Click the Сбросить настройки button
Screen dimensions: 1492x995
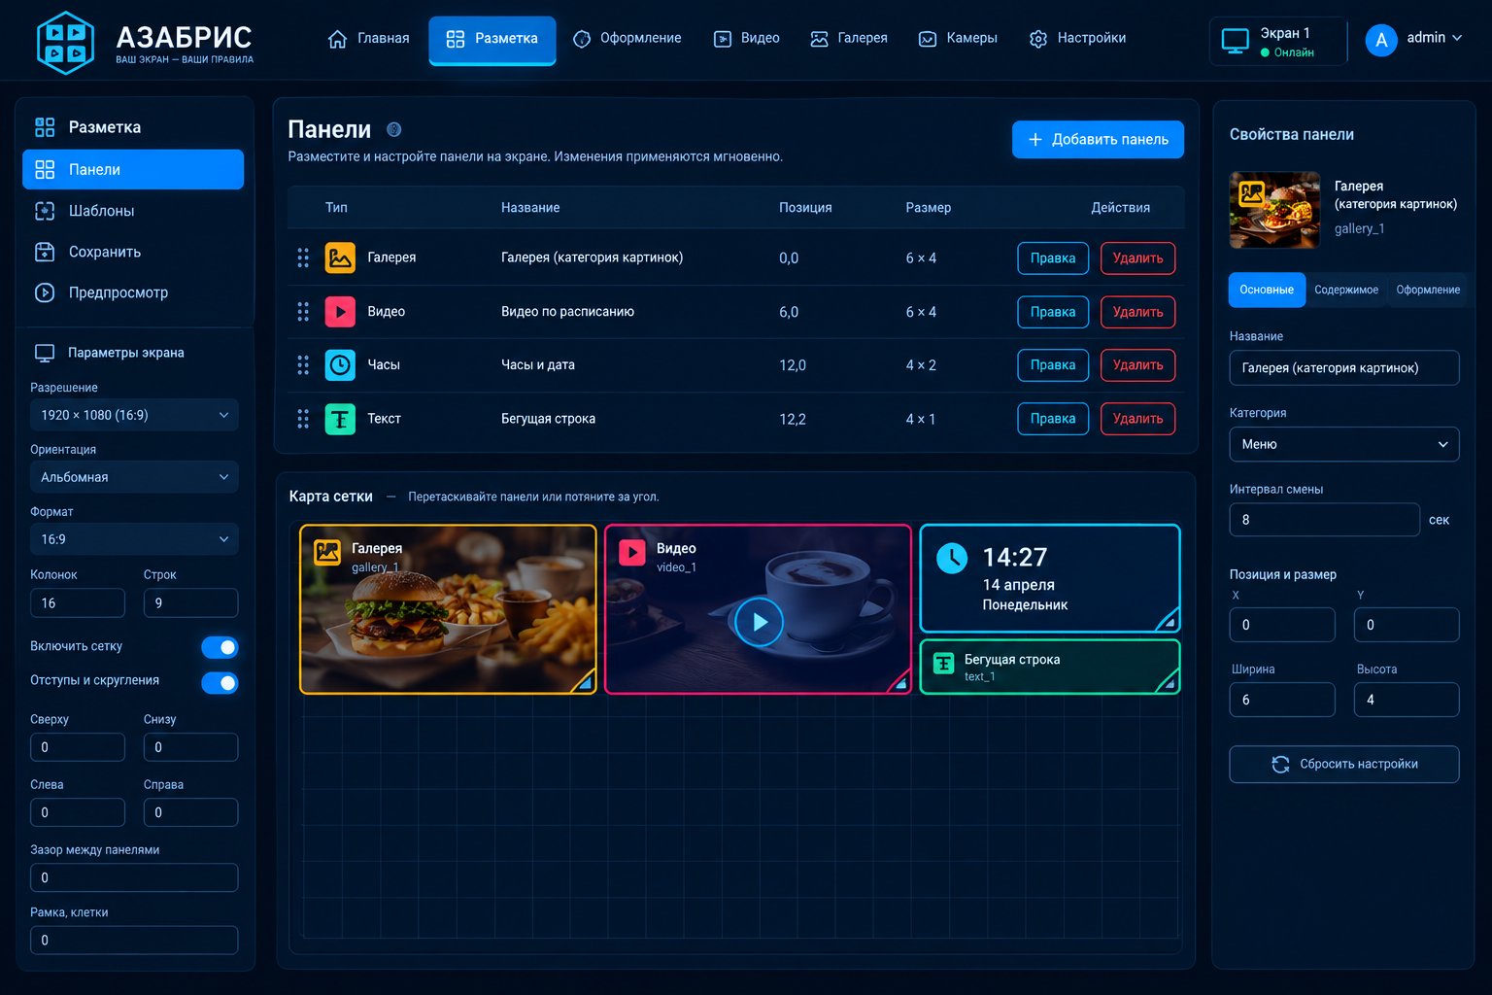(x=1344, y=764)
